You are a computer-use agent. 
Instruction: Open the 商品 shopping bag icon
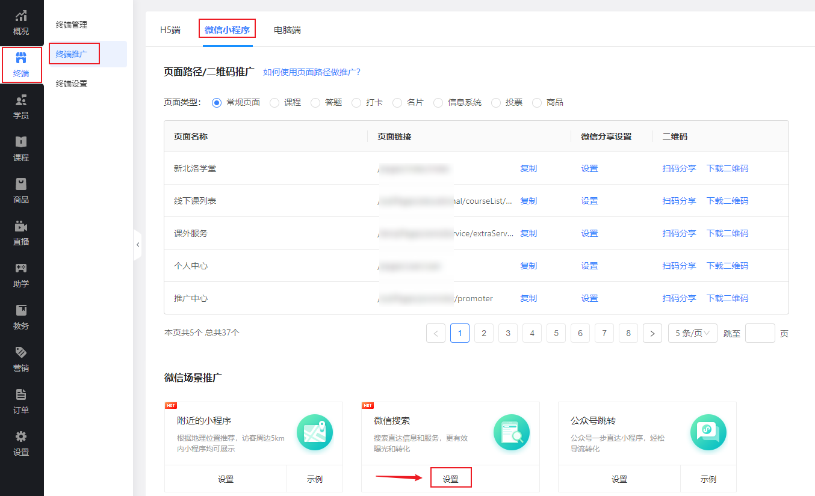pos(21,185)
